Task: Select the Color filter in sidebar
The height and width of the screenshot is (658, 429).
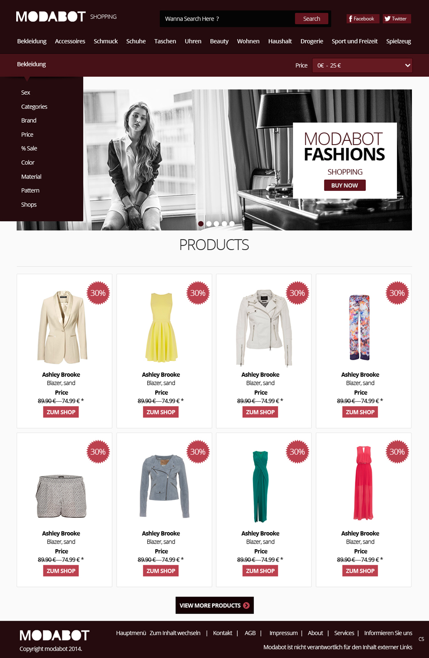Action: click(x=28, y=162)
